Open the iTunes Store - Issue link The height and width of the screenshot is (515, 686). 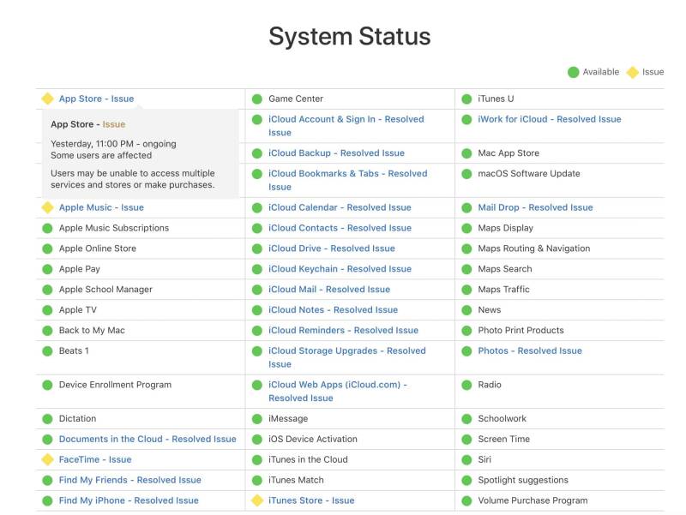coord(311,500)
